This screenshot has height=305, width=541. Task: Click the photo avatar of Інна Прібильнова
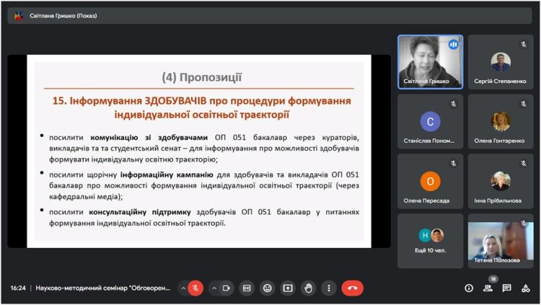point(501,181)
